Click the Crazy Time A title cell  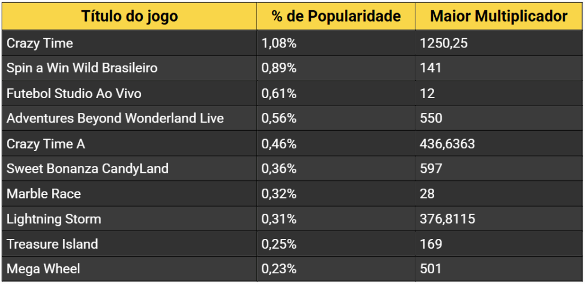tap(46, 144)
